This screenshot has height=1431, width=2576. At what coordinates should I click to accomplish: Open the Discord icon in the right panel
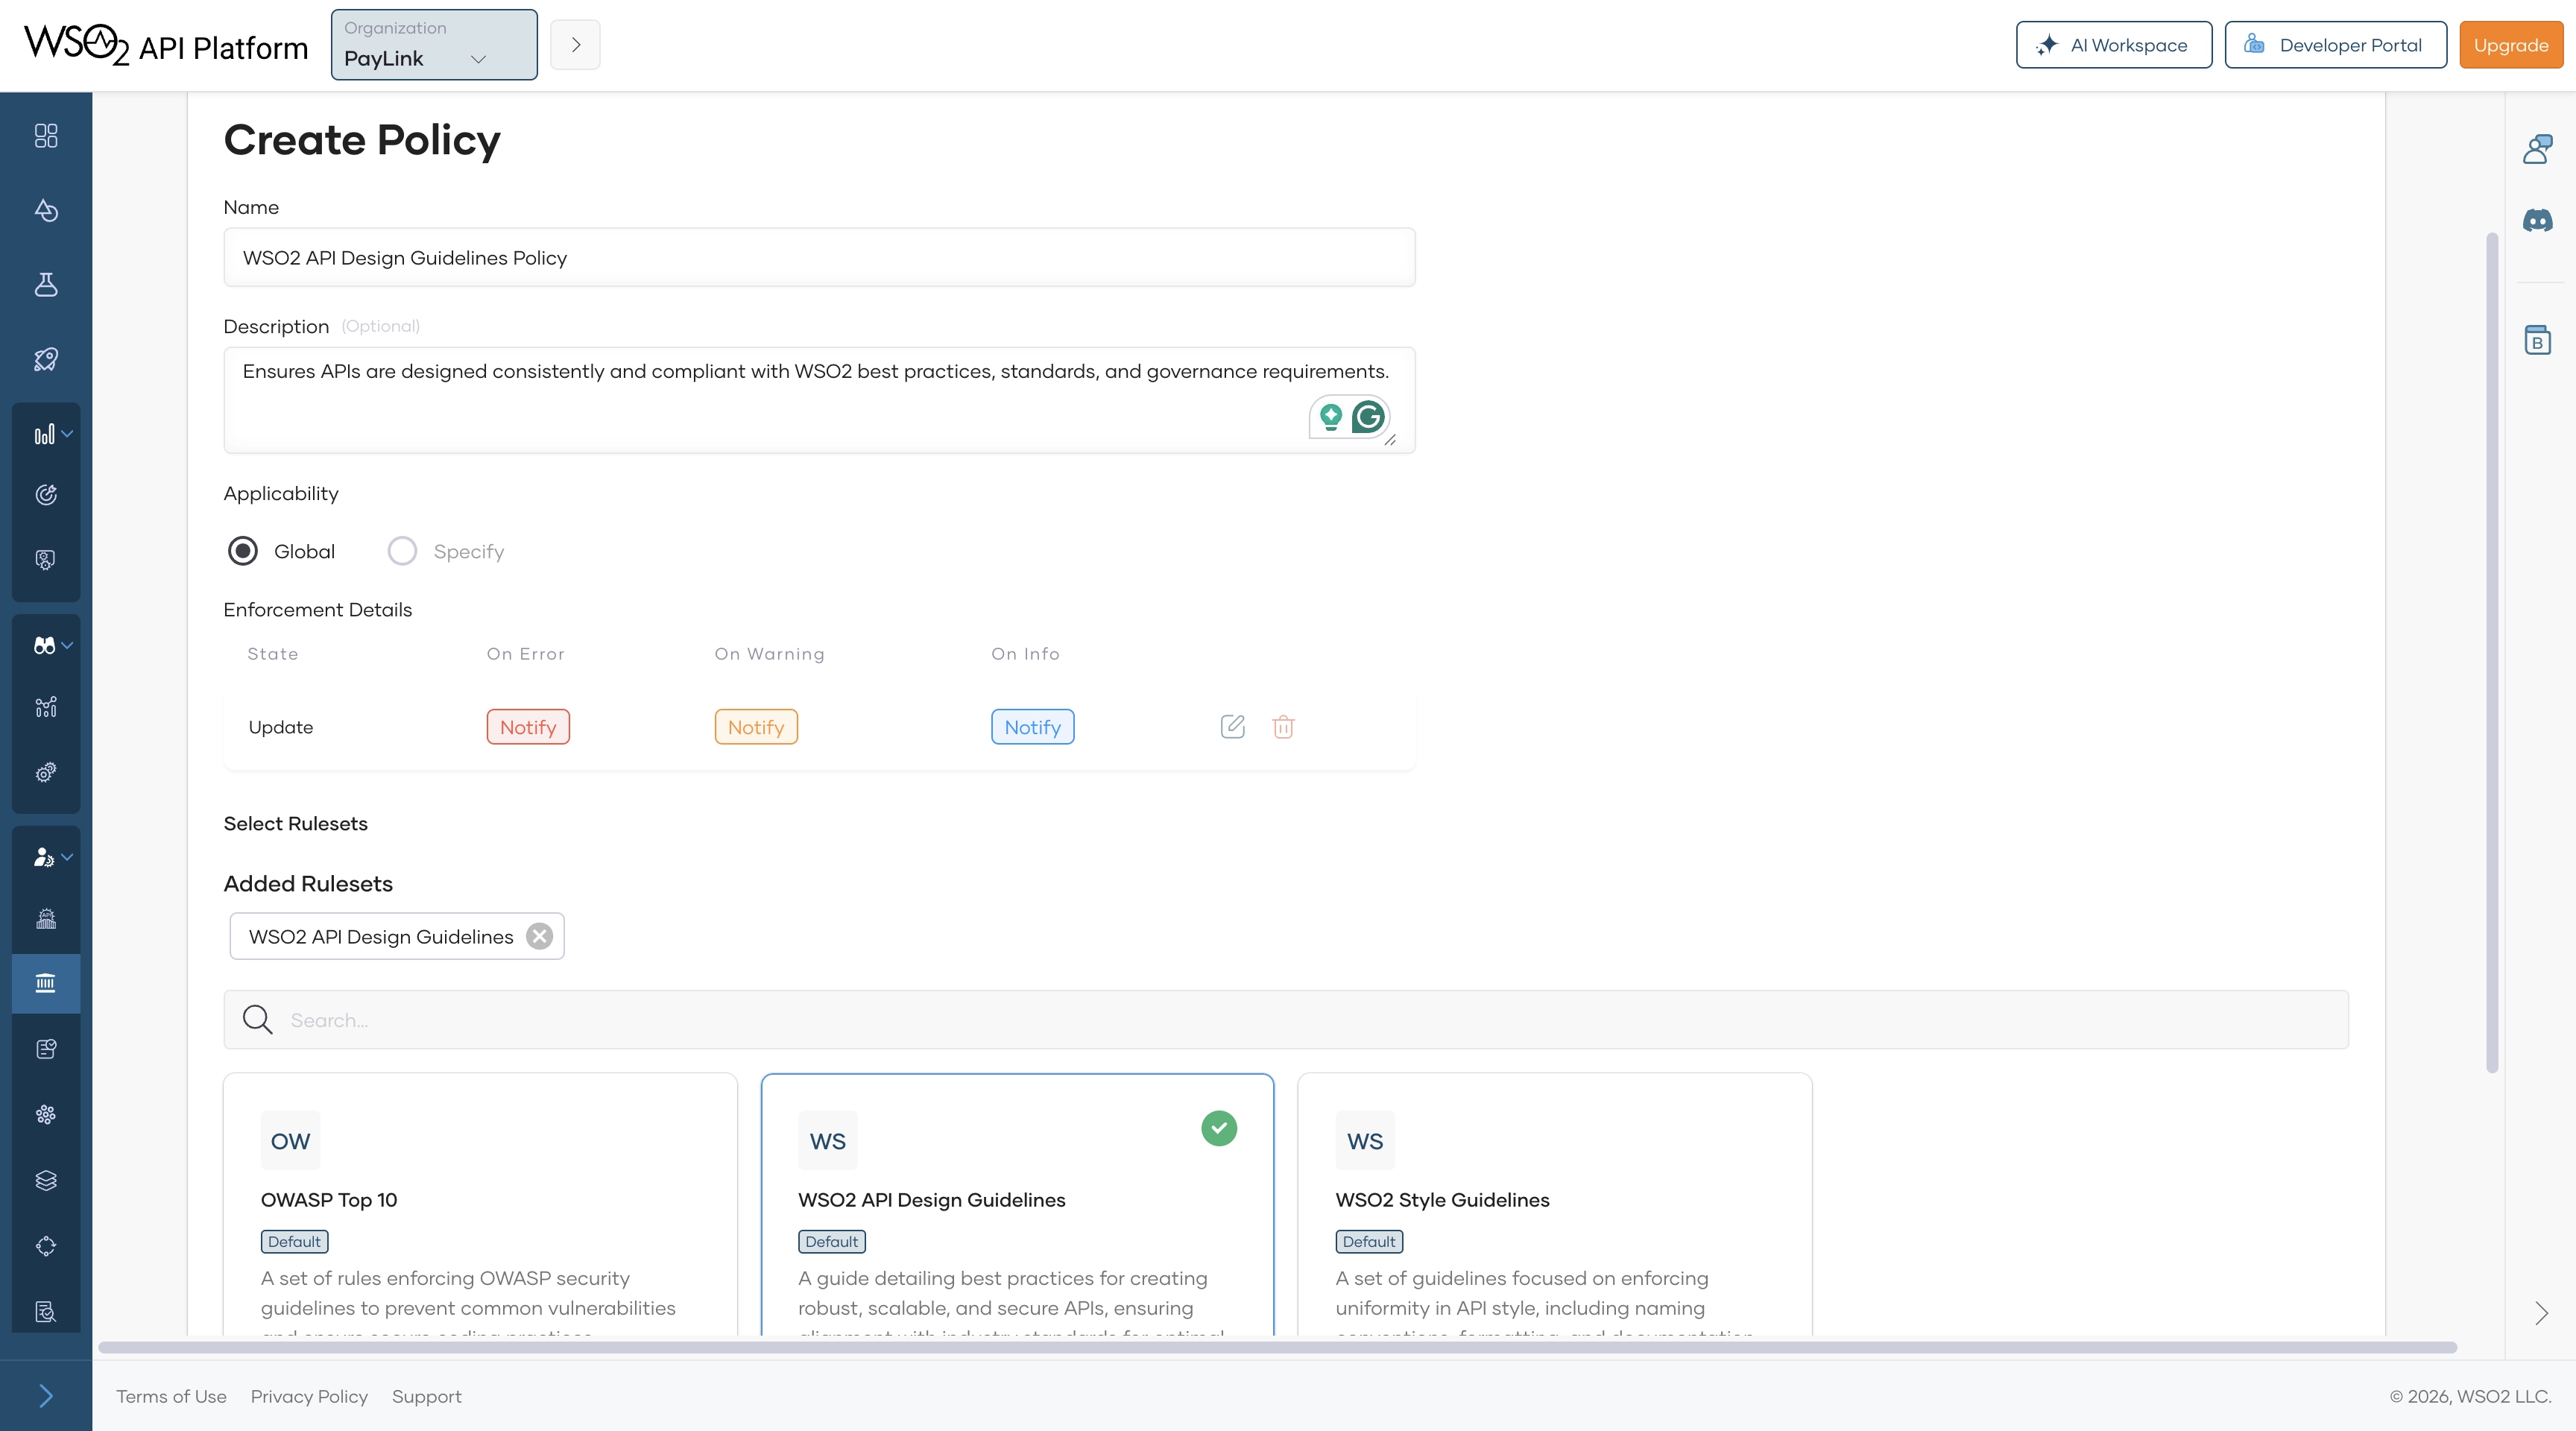pos(2537,221)
